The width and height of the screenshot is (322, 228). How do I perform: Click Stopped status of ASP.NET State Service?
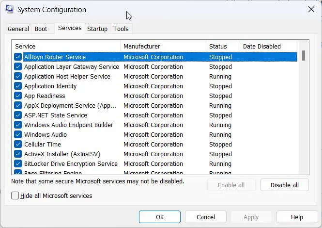click(220, 115)
